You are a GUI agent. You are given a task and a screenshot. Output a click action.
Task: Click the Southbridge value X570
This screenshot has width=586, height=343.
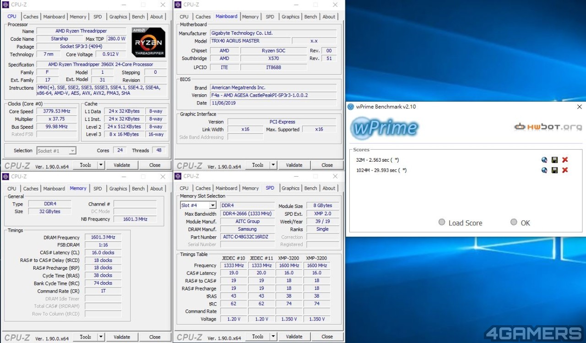273,59
